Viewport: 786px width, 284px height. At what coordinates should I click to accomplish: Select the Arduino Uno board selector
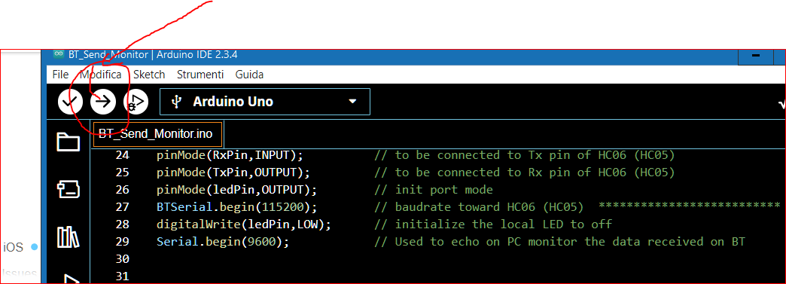tap(265, 102)
